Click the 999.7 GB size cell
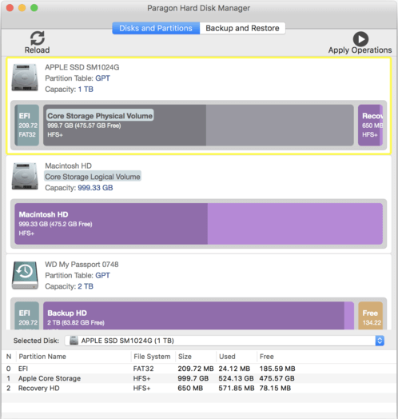 click(x=193, y=378)
